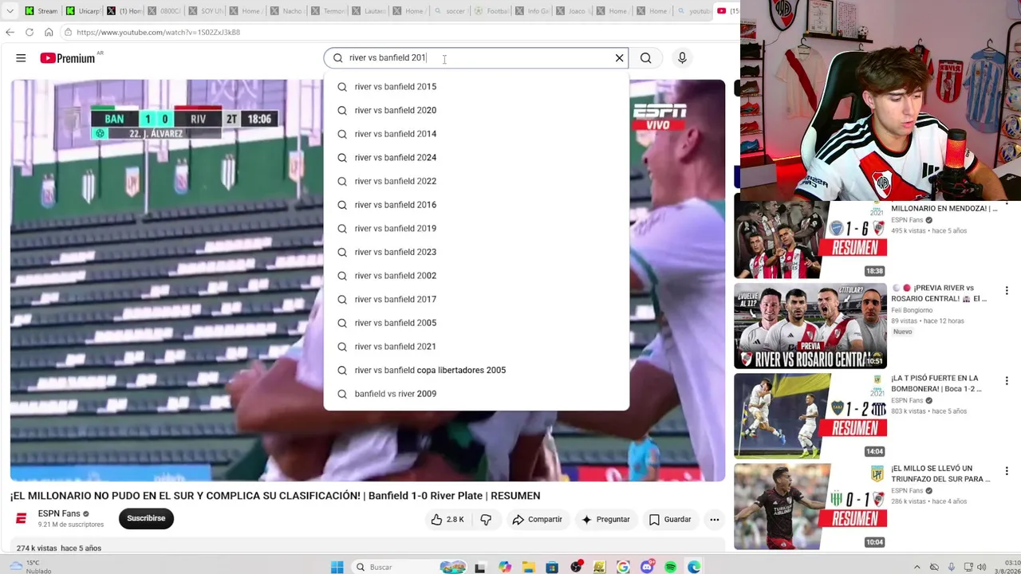Image resolution: width=1021 pixels, height=574 pixels.
Task: Switch to the 'Info Ga' browser tab
Action: (532, 11)
